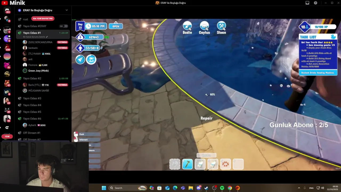
Task: Jump to 106 YENİ BAHSETME mentions
Action: pyautogui.click(x=43, y=19)
